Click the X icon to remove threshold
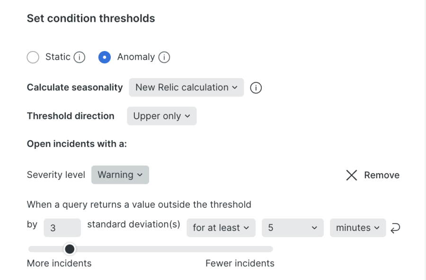The width and height of the screenshot is (426, 280). [351, 175]
